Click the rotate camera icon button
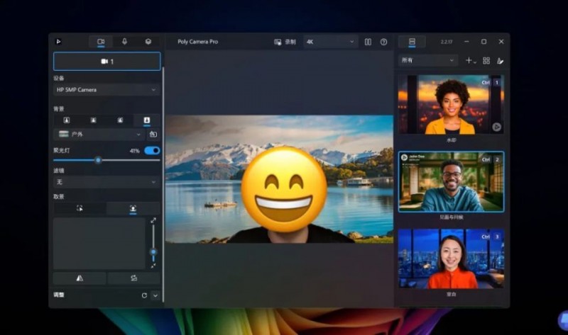The width and height of the screenshot is (568, 335). pyautogui.click(x=133, y=278)
